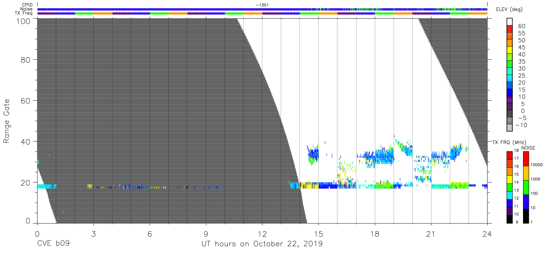This screenshot has width=548, height=253.
Task: Click the white top cell of ELEV colorbar
Action: 510,22
